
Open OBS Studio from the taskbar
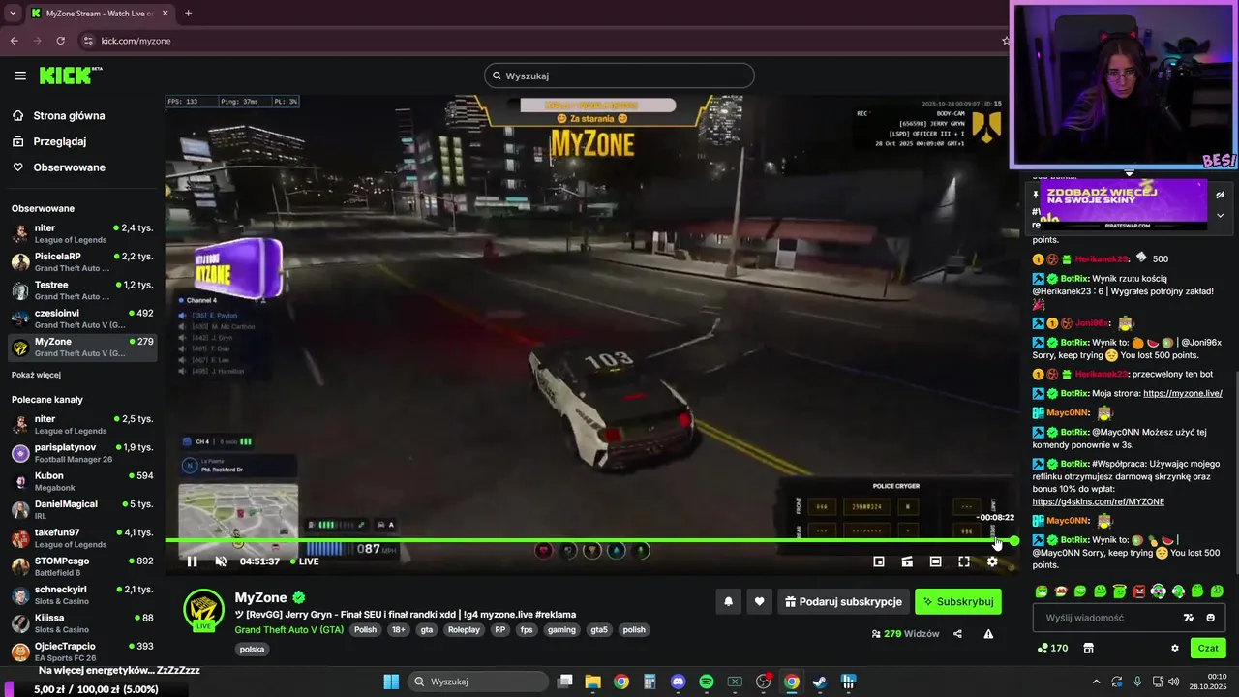[764, 682]
